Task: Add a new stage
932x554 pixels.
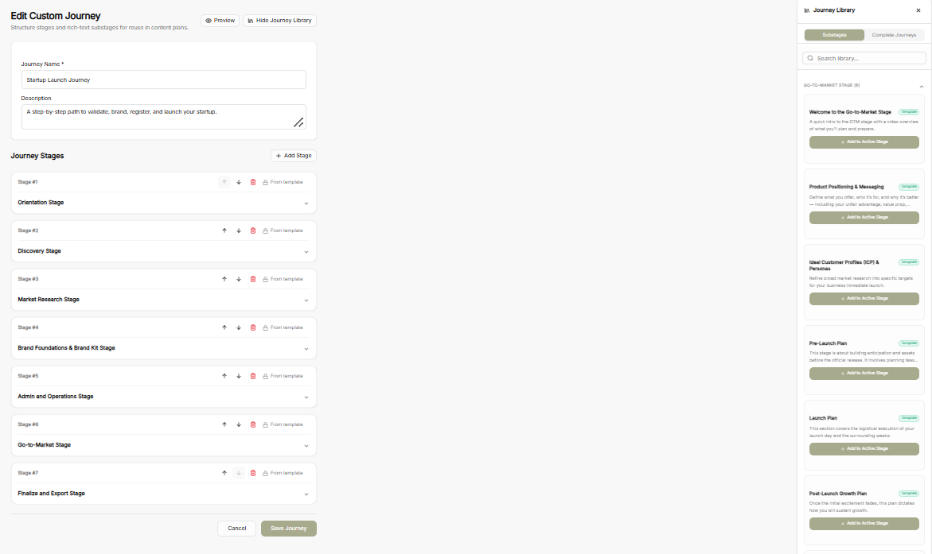Action: pos(294,156)
